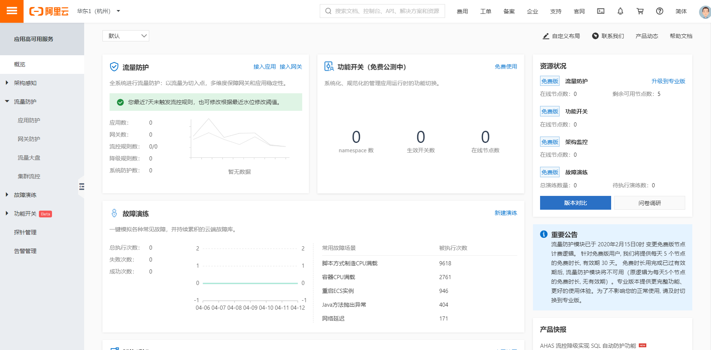The image size is (711, 350).
Task: Open the 企业 top menu
Action: tap(532, 11)
